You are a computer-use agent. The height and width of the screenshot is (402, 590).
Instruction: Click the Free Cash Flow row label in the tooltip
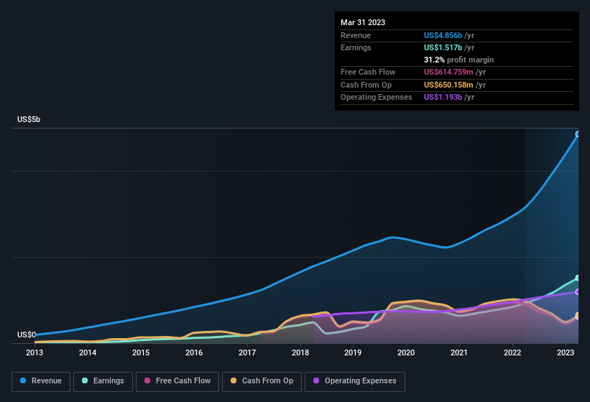click(x=368, y=72)
